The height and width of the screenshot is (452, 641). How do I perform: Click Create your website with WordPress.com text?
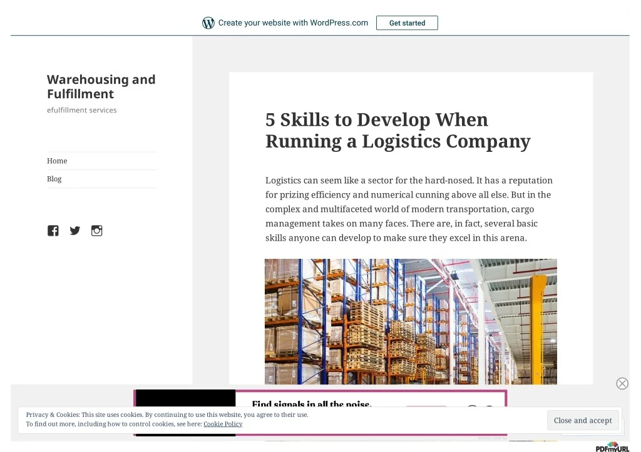[293, 23]
